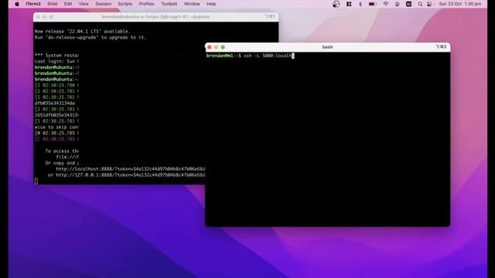
Task: Open the Apple menu
Action: [17, 4]
